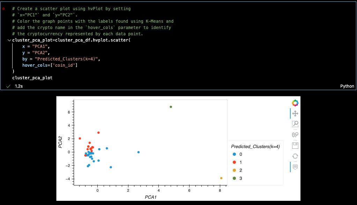The image size is (357, 205).
Task: Click the Python language label
Action: pos(347,86)
